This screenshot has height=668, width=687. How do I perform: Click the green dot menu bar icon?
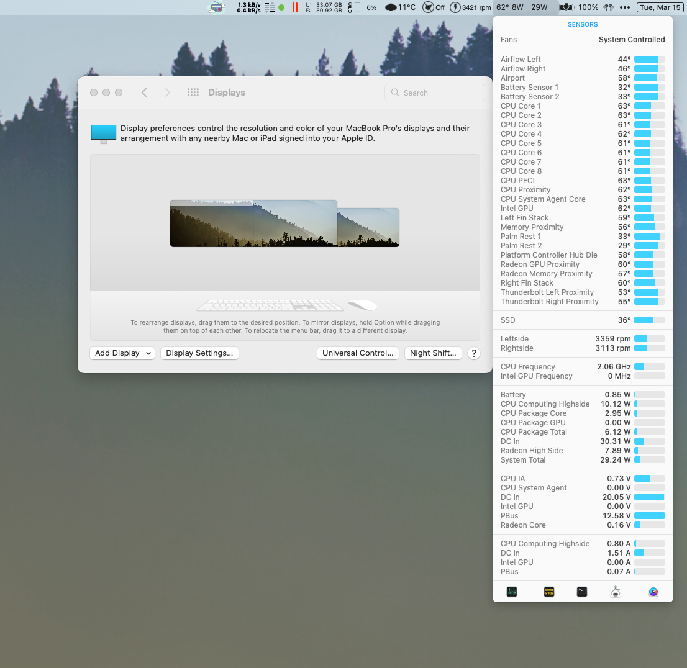coord(281,7)
